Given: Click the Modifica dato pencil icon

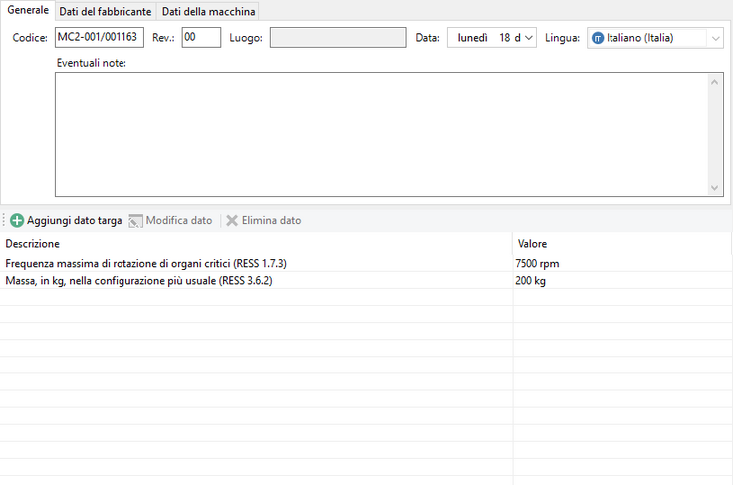Looking at the screenshot, I should tap(136, 220).
